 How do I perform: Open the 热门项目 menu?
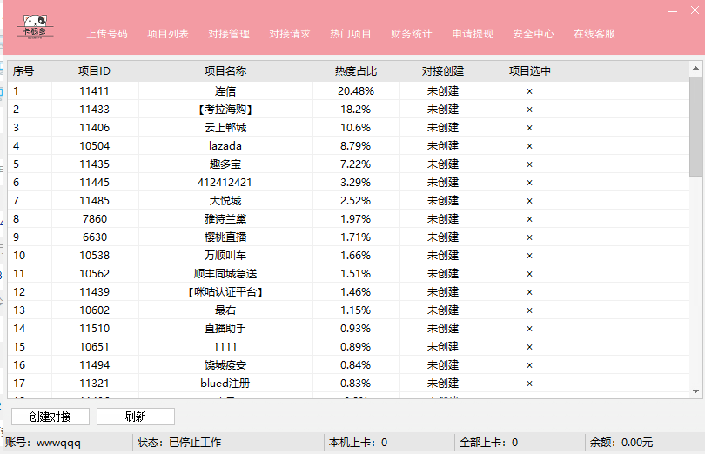tap(351, 34)
